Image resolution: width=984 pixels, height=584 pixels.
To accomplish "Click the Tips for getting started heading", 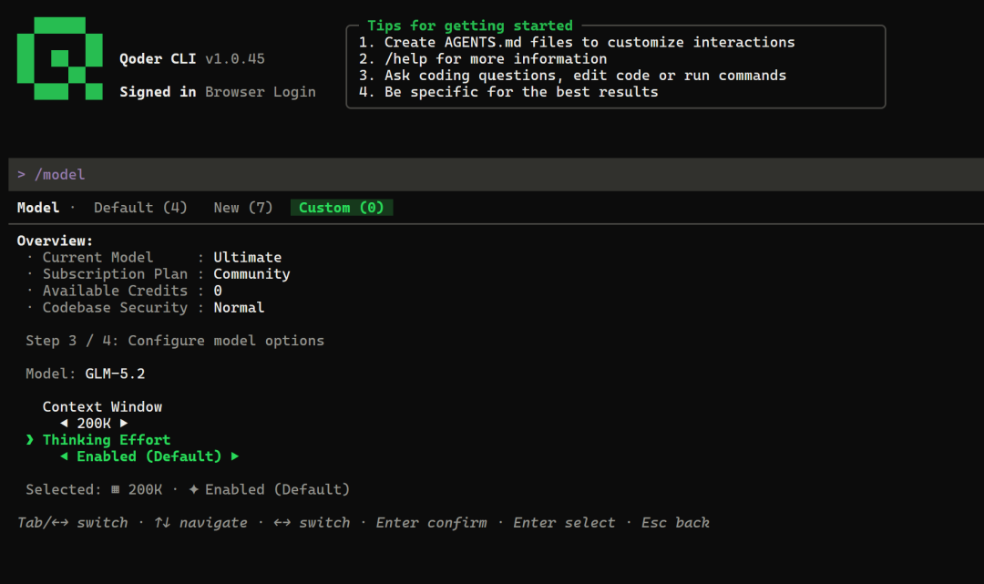I will point(470,26).
